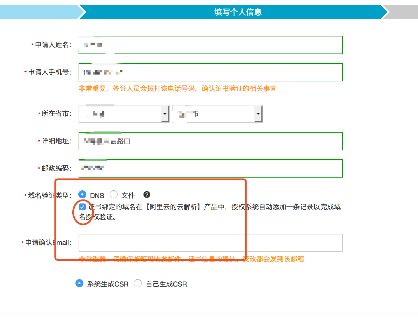
Task: Click into the 详细地址 input field
Action: pos(211,141)
